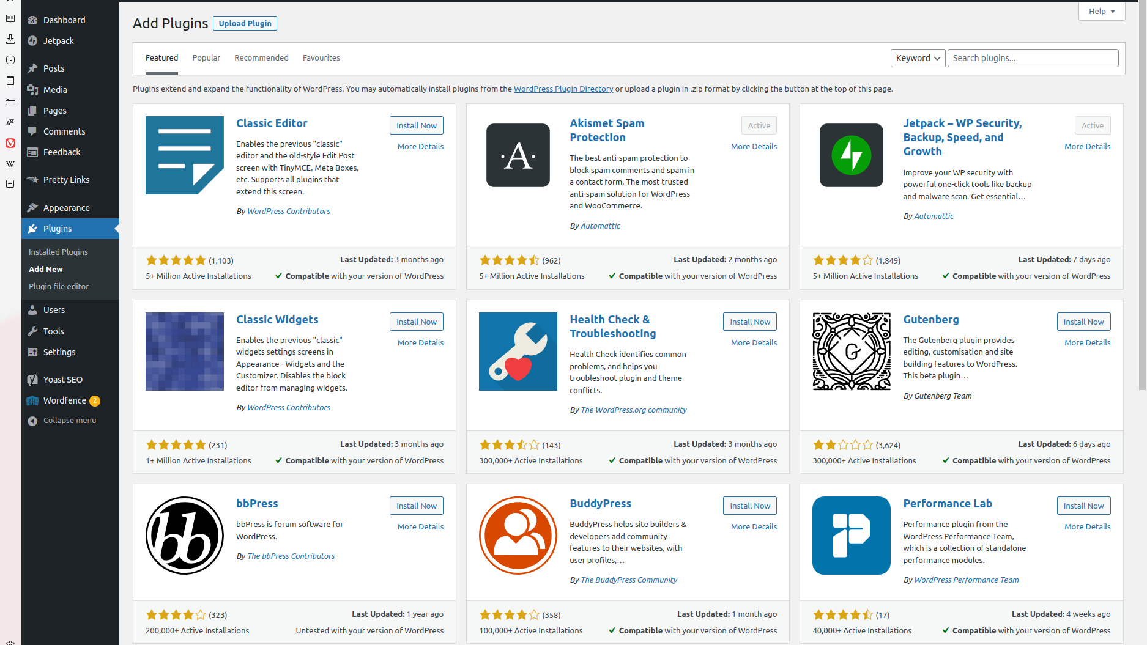Click the bbPress plugin logo thumbnail
This screenshot has height=645, width=1147.
click(x=185, y=536)
